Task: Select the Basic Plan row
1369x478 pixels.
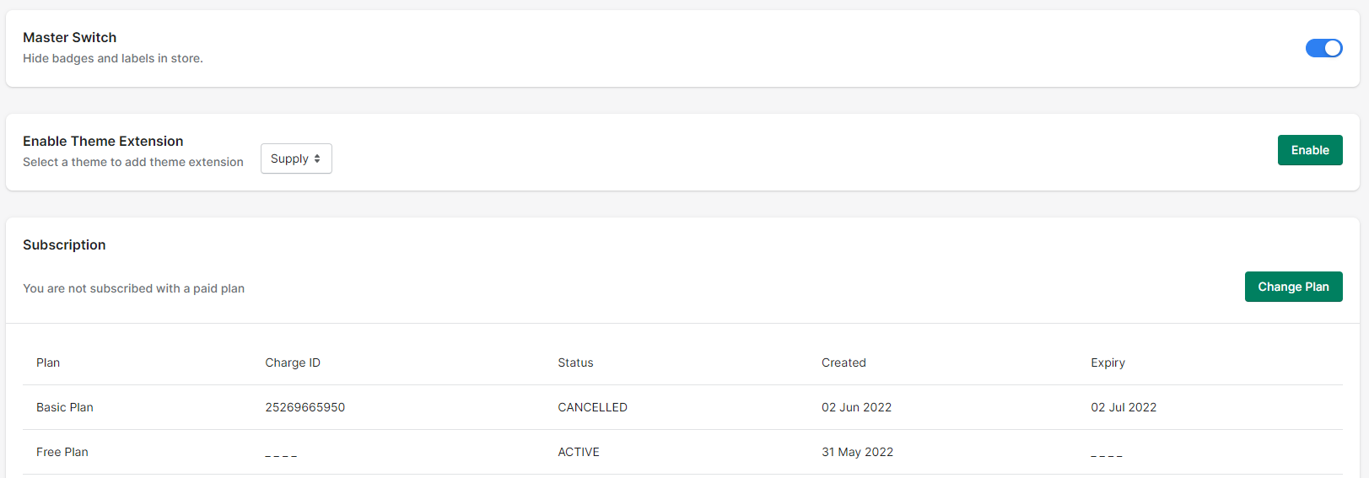Action: click(x=682, y=407)
